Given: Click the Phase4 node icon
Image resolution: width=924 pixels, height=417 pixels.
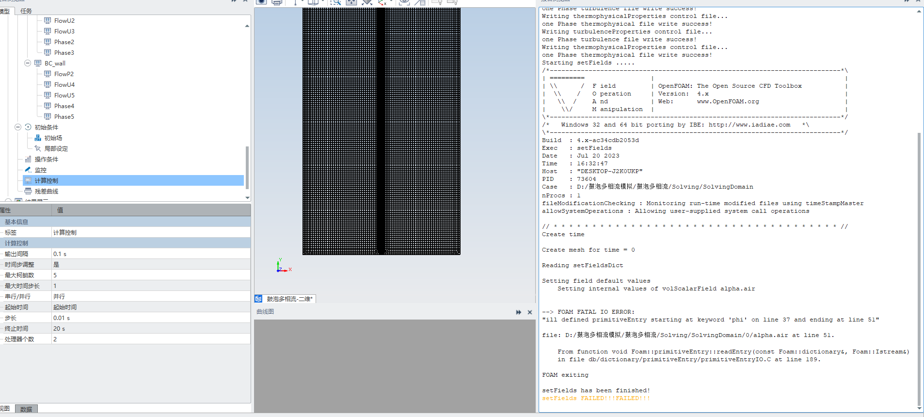Looking at the screenshot, I should 48,106.
